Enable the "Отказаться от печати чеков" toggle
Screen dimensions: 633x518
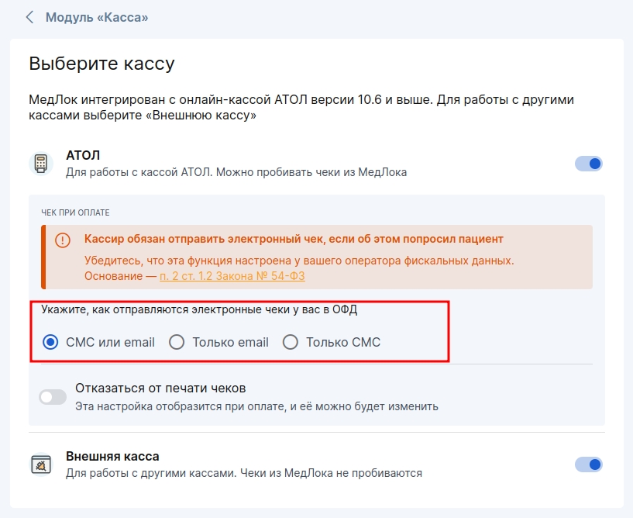click(53, 397)
